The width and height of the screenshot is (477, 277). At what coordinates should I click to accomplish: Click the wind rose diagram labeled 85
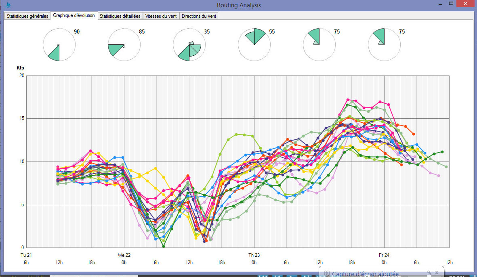pyautogui.click(x=124, y=45)
